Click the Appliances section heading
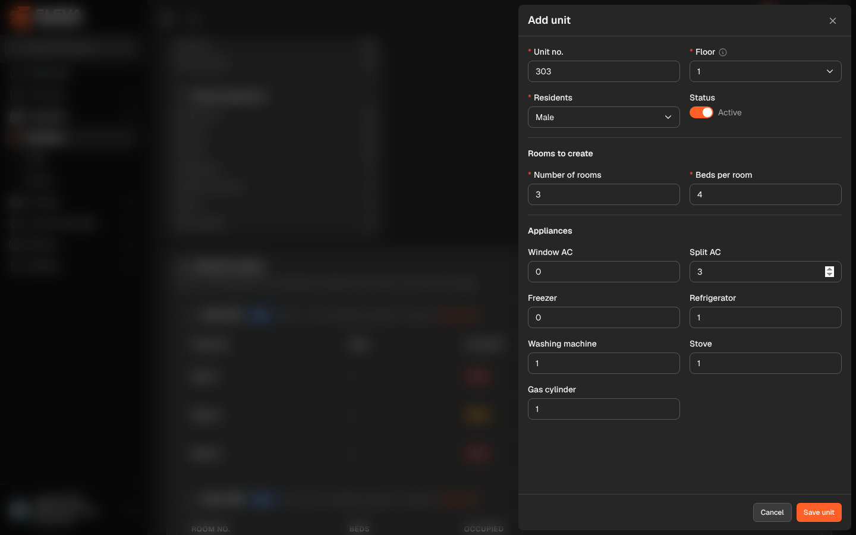 point(550,231)
